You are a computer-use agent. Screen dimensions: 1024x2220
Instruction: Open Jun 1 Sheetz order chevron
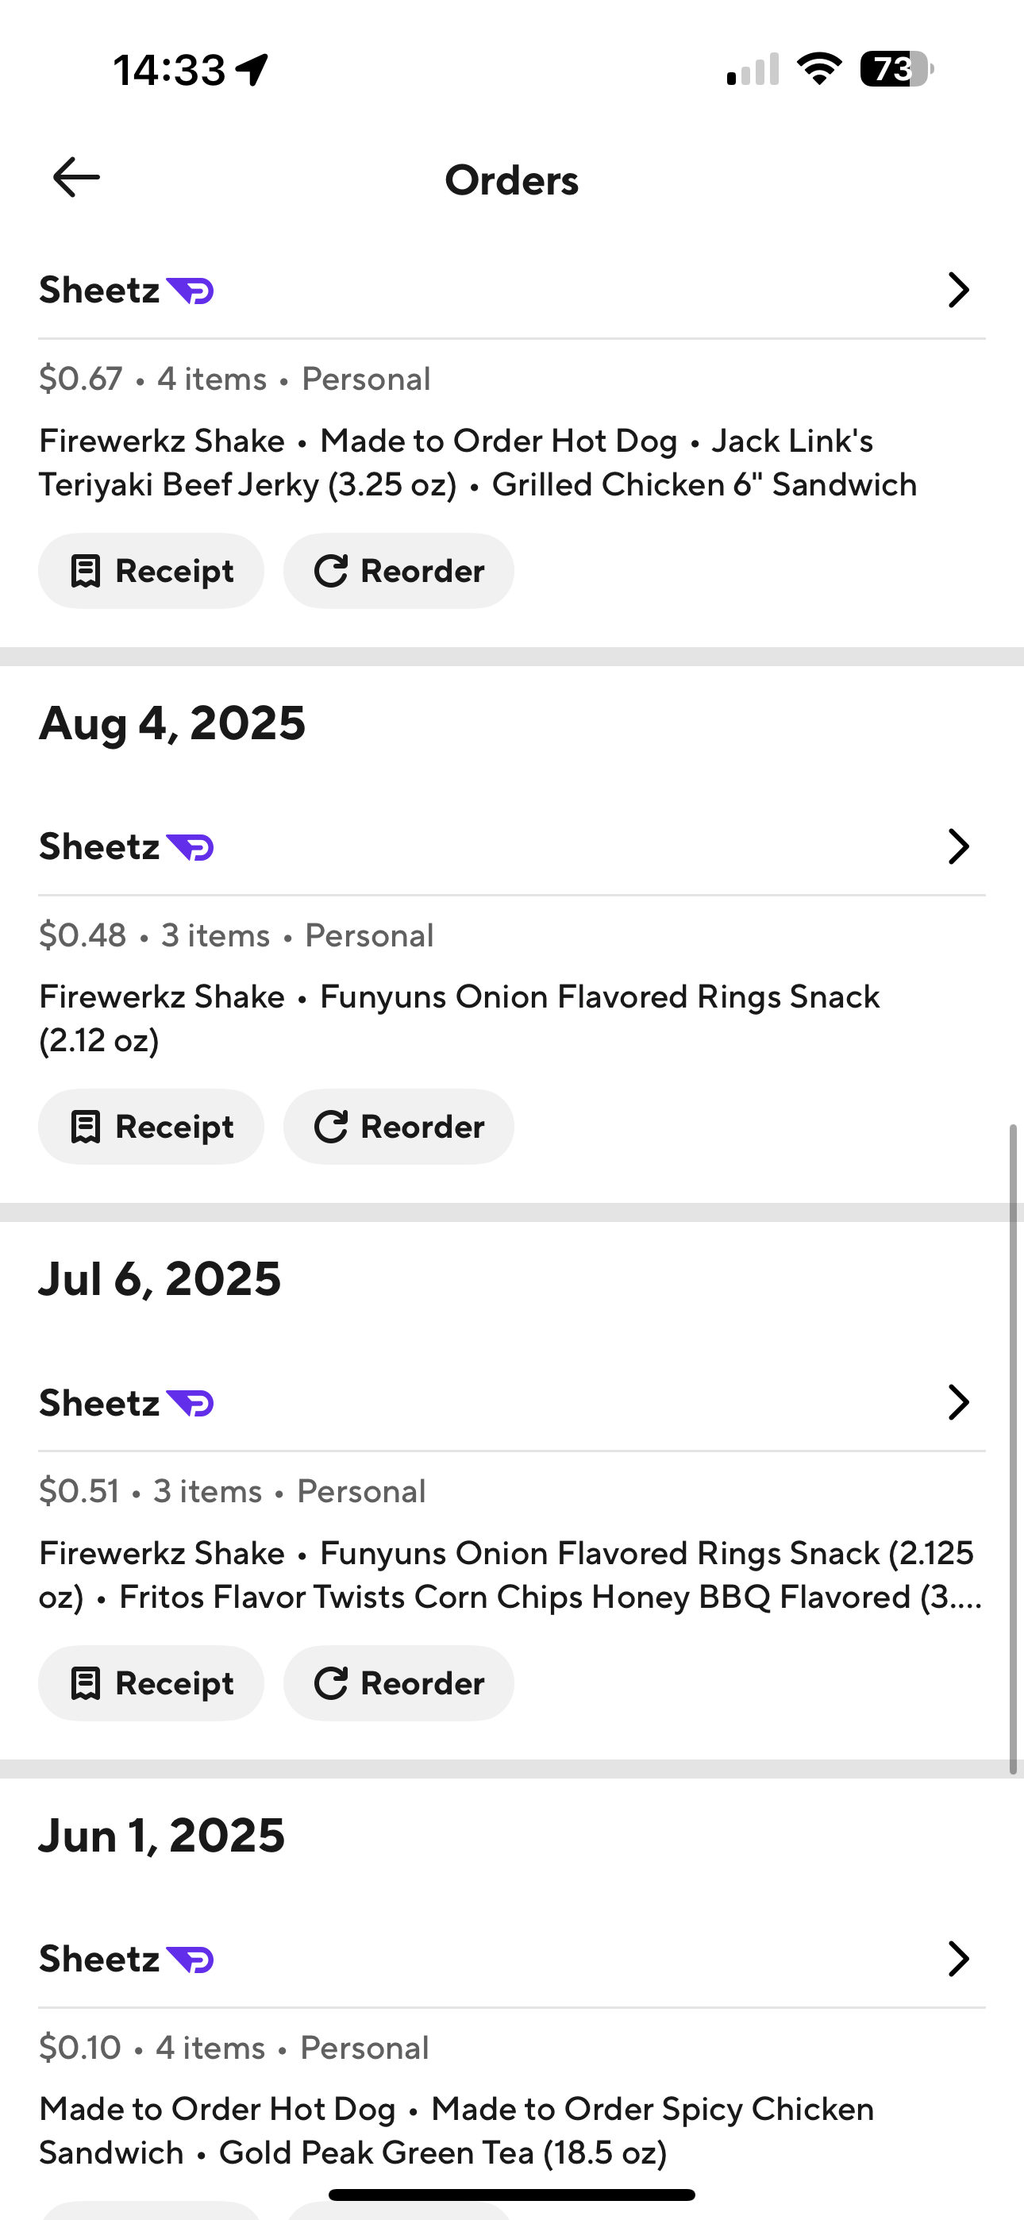[958, 1959]
